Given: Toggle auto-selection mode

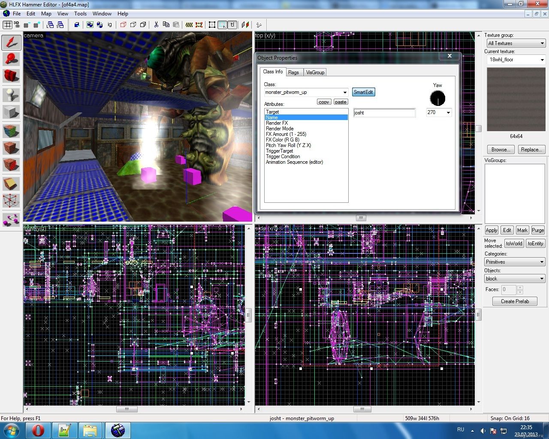Looking at the screenshot, I should (222, 25).
